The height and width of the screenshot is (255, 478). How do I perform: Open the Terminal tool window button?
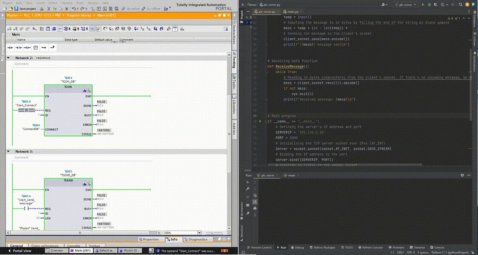tap(417, 247)
